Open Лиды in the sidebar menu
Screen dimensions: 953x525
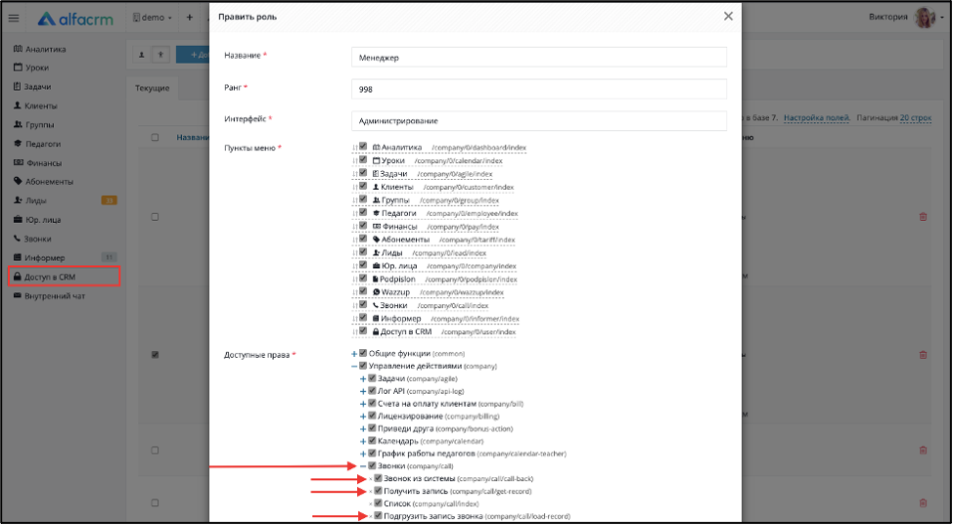(34, 200)
